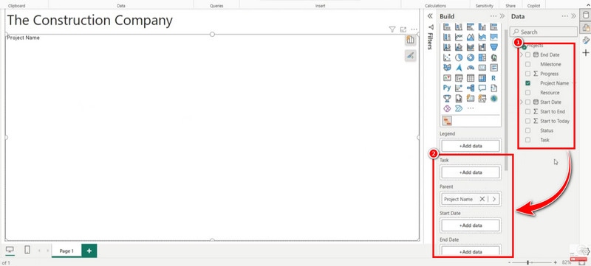
Task: Choose the key influencers visual
Action: [x=459, y=88]
